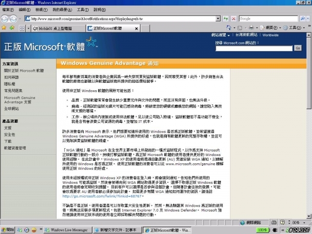Open the 說明 (Help) menu

[x=99, y=10]
